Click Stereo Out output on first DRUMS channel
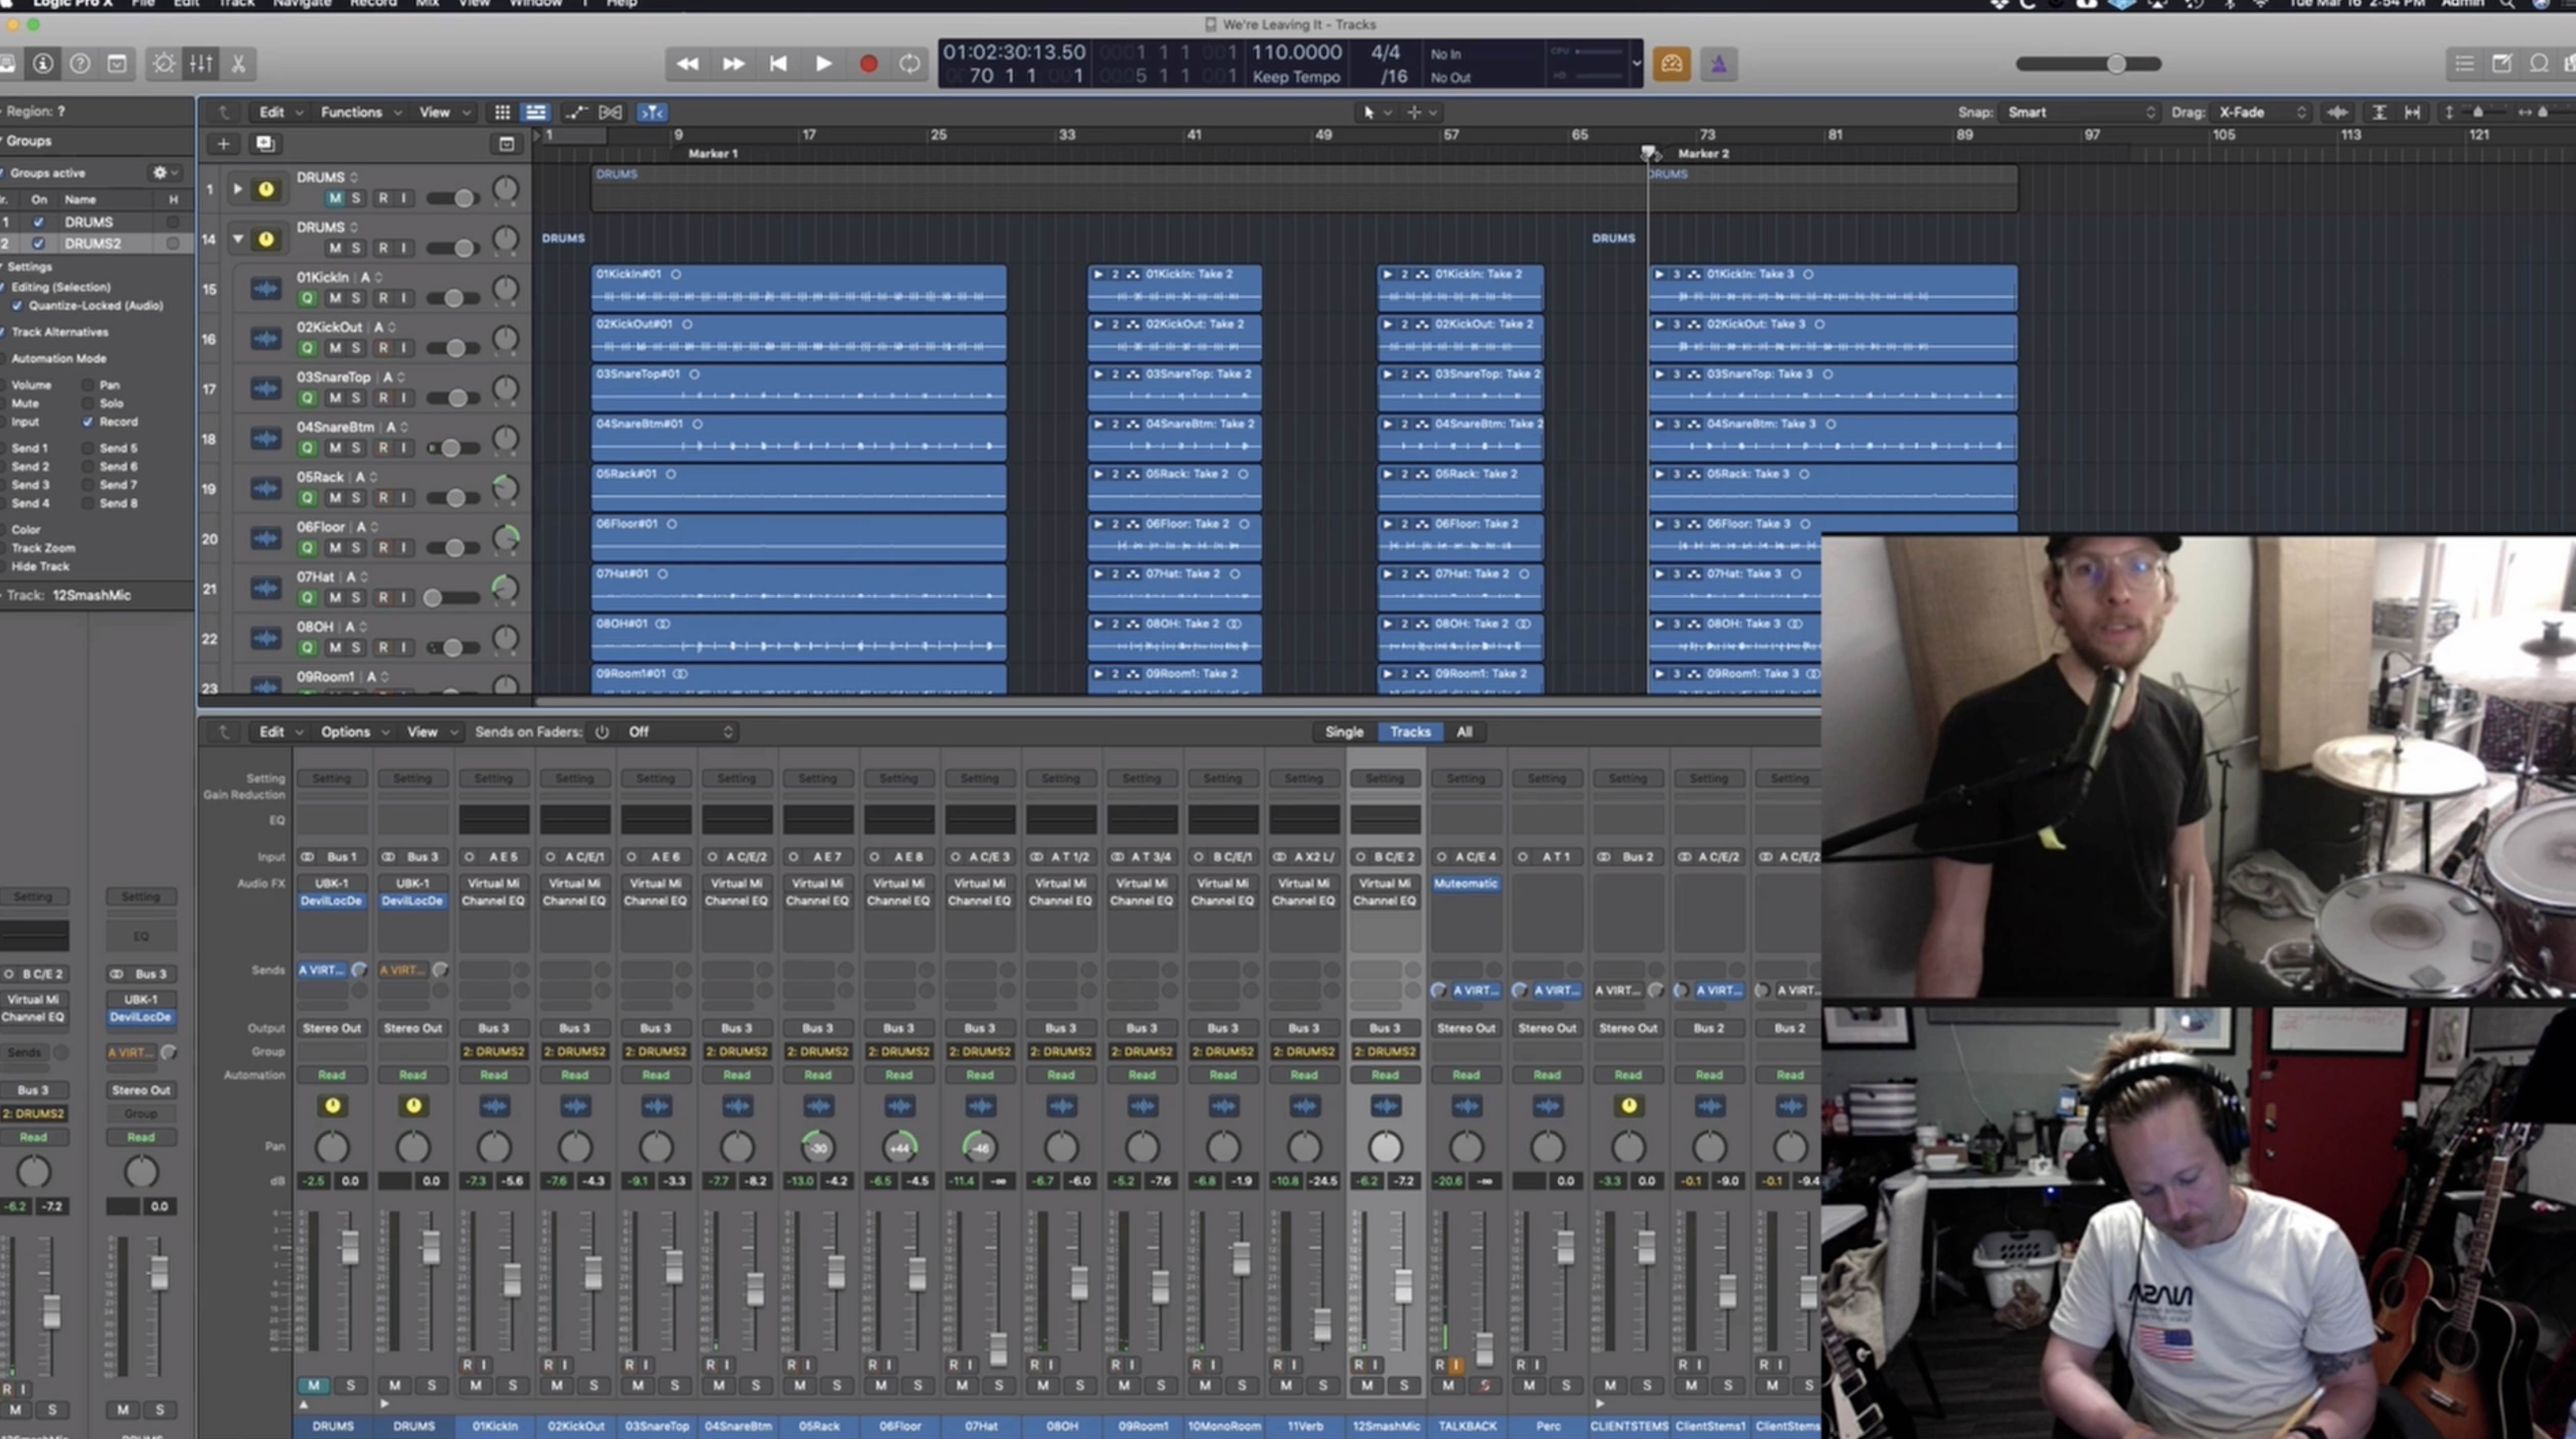Viewport: 2576px width, 1439px height. [x=332, y=1028]
